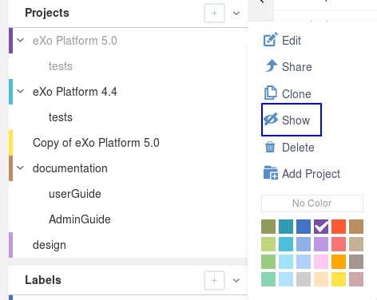Open tests under eXo Platform 4.4
The image size is (377, 300).
(61, 117)
